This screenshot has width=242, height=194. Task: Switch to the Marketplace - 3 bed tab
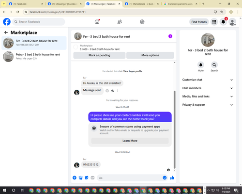142,4
